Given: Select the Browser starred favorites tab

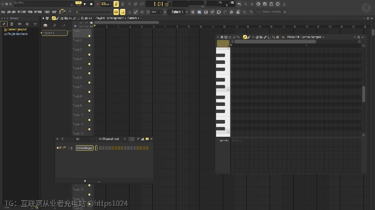Looking at the screenshot, I should click(x=35, y=24).
